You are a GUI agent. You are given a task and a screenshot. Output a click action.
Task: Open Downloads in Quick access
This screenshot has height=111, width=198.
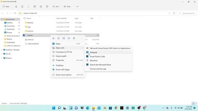[x=11, y=29]
